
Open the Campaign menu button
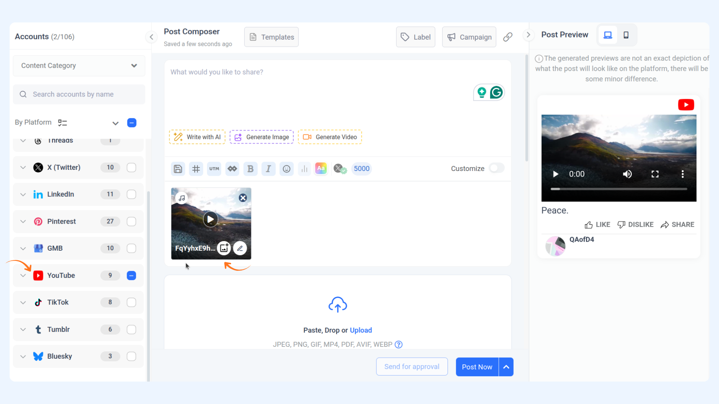(x=469, y=37)
